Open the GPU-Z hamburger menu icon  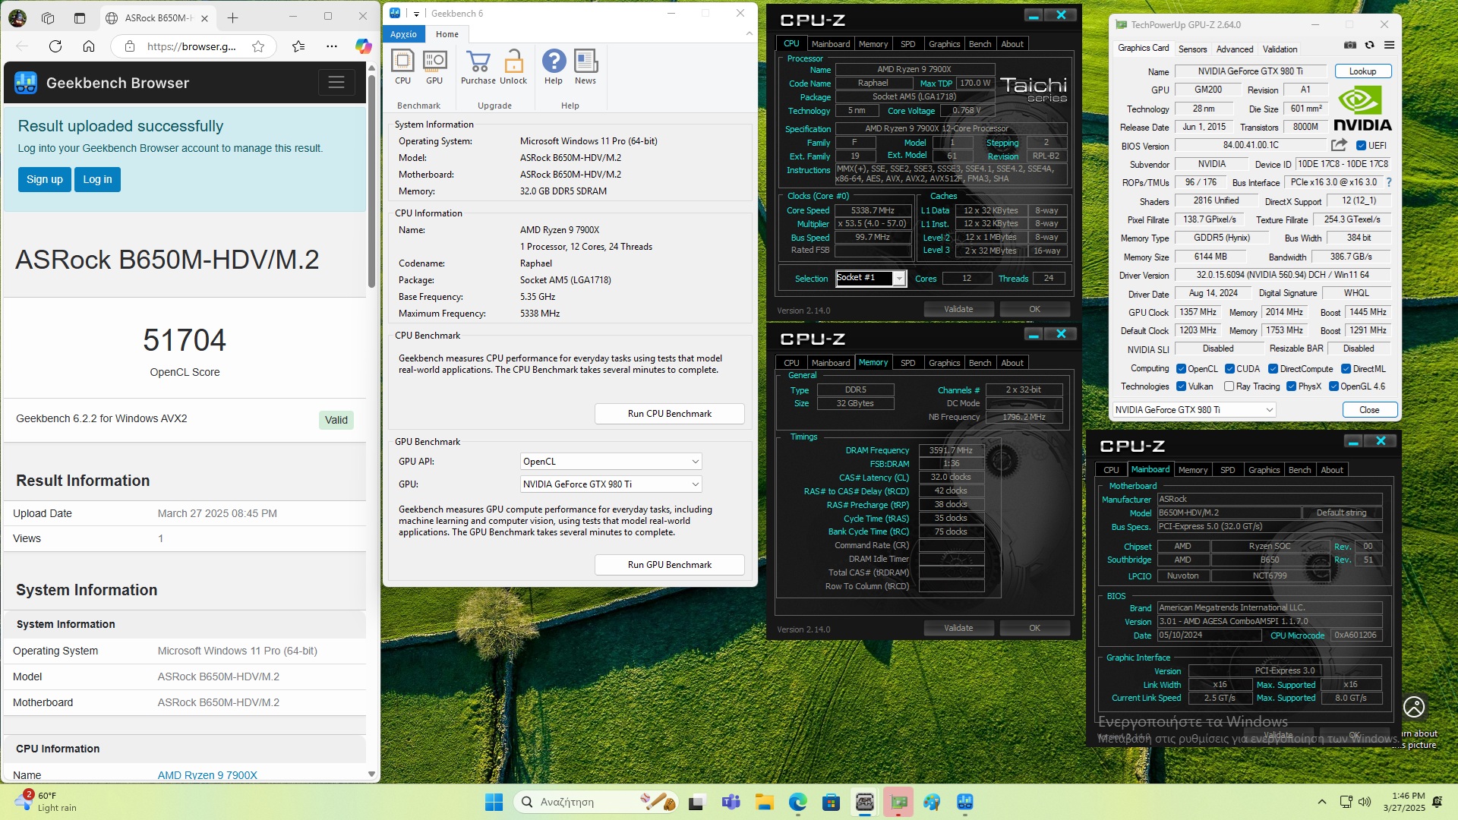pyautogui.click(x=1389, y=45)
